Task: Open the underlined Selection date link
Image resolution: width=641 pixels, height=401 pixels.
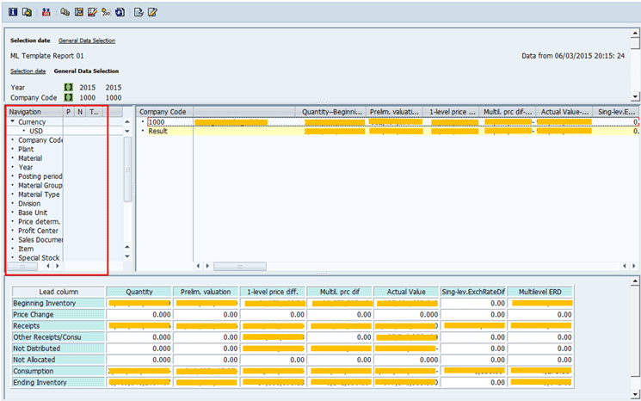Action: 28,71
